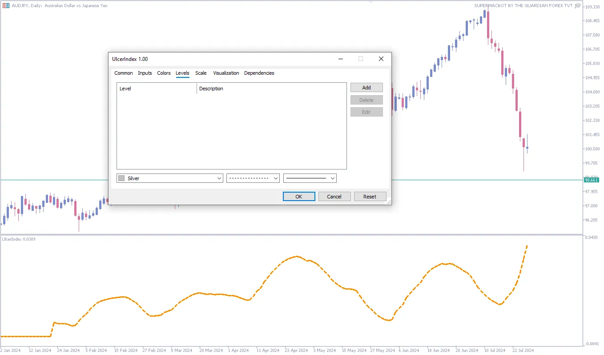Click the graduation cap icon beside expert name
Image resolution: width=604 pixels, height=355 pixels.
click(x=578, y=6)
